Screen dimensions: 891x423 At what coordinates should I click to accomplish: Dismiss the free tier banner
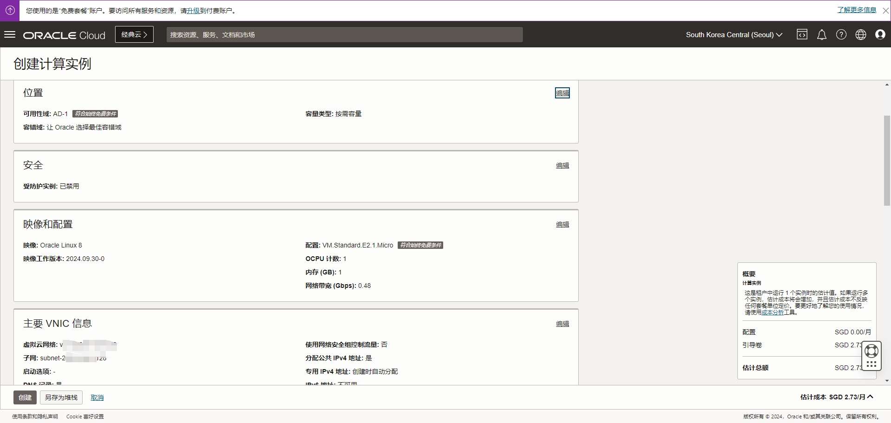(885, 11)
